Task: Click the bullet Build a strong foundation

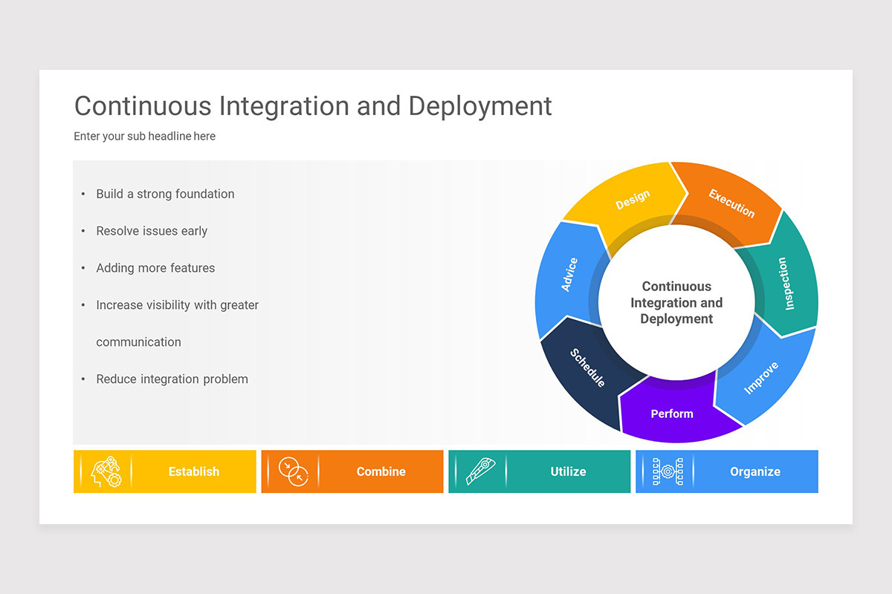Action: [165, 194]
